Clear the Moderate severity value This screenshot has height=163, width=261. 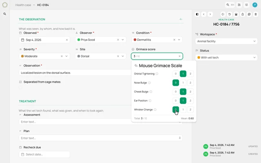[62, 56]
